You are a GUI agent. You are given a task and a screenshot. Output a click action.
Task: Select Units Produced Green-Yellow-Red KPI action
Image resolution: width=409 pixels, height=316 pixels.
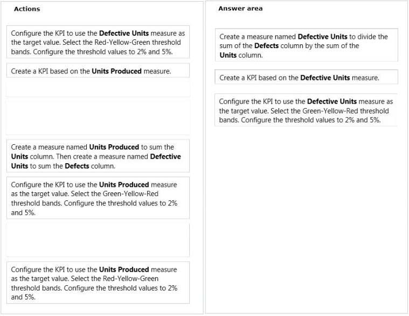(x=98, y=198)
